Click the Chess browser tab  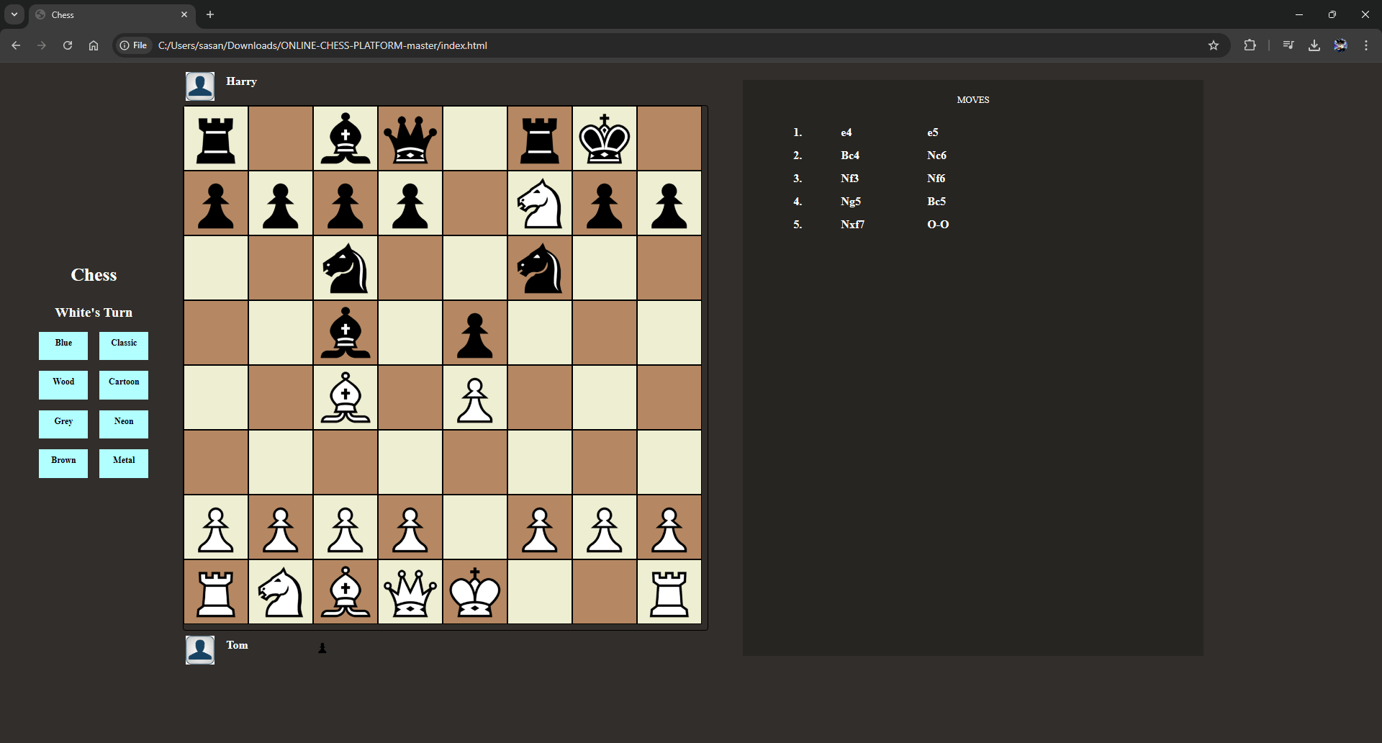(108, 14)
